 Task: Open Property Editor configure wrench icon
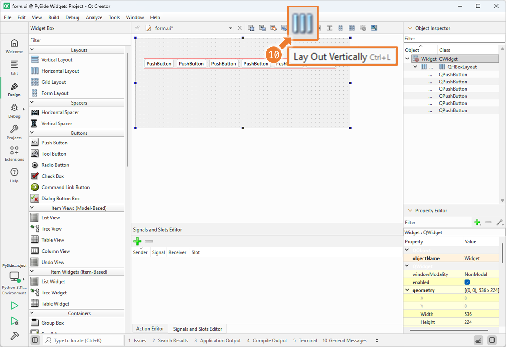pos(499,222)
